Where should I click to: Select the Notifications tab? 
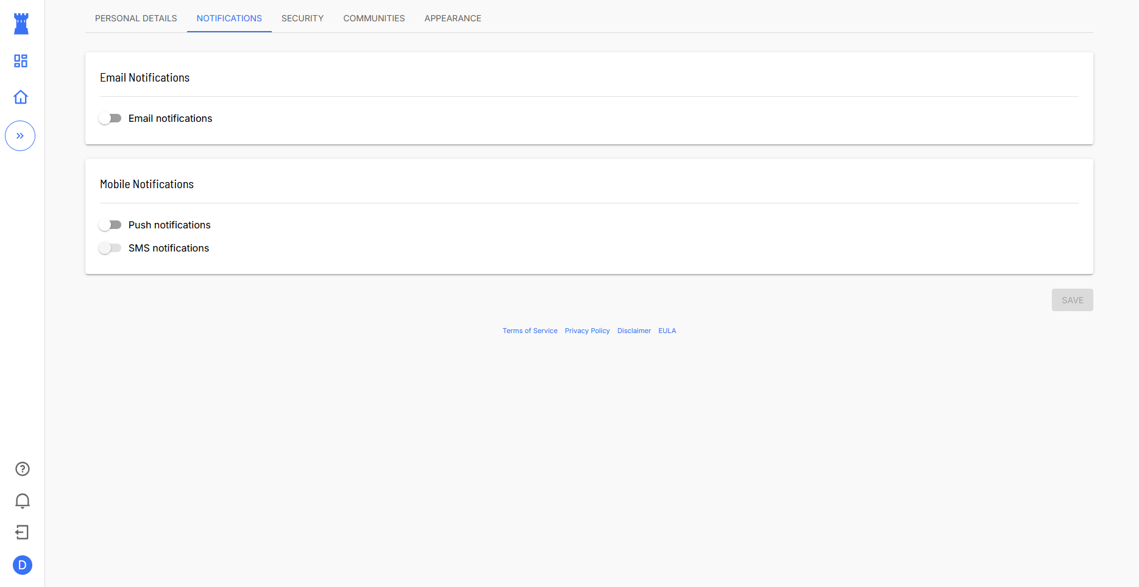pyautogui.click(x=229, y=18)
